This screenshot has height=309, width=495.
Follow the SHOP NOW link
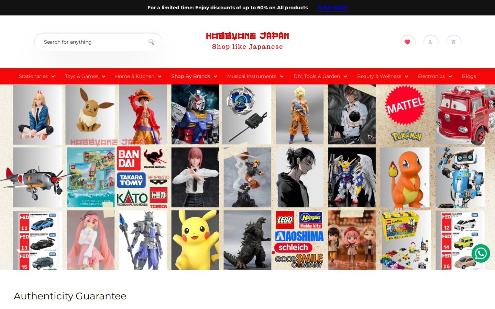pyautogui.click(x=333, y=8)
